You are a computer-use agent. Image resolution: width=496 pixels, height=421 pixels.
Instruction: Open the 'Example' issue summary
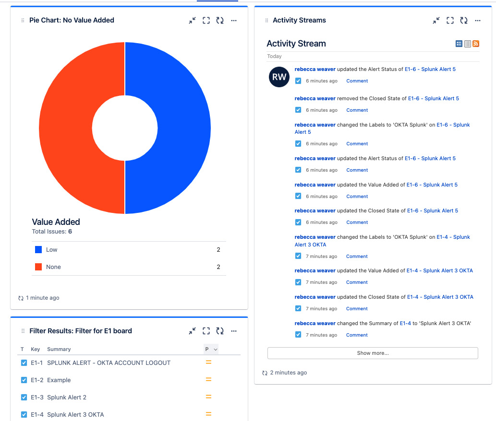click(x=59, y=380)
